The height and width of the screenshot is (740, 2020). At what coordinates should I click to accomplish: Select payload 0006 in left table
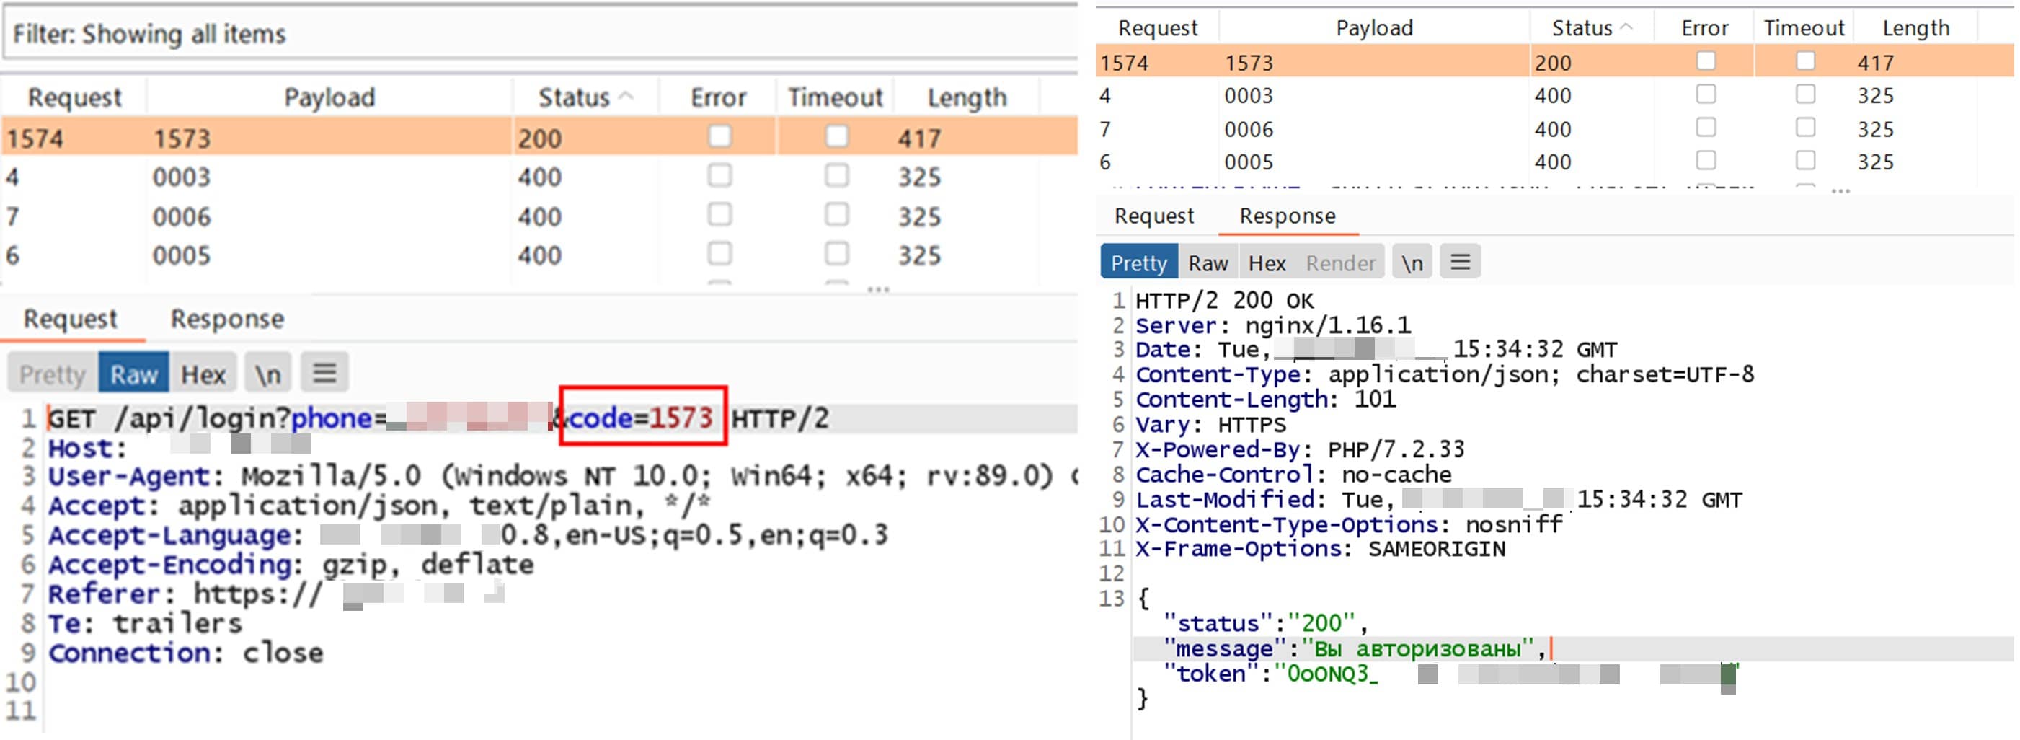click(181, 216)
